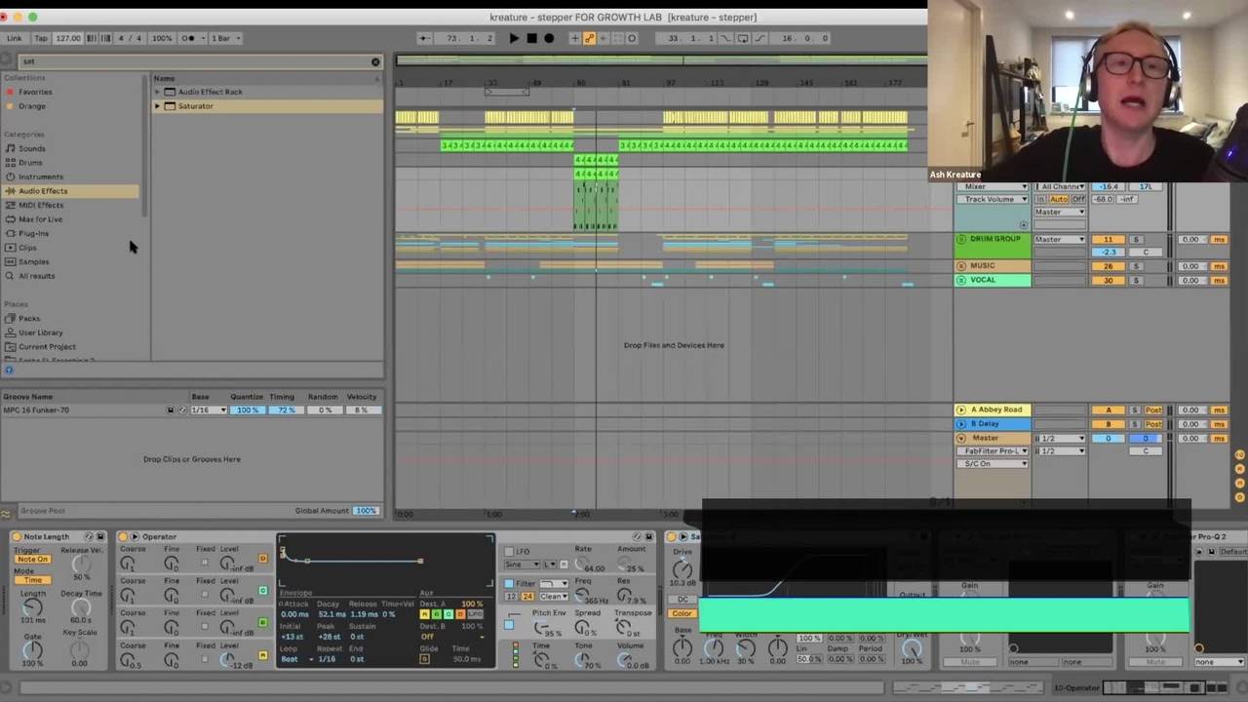Open the Track Volume automation dropdown

(993, 199)
